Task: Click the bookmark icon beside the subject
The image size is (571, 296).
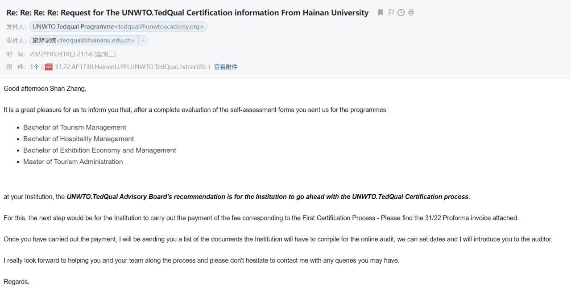Action: click(381, 13)
